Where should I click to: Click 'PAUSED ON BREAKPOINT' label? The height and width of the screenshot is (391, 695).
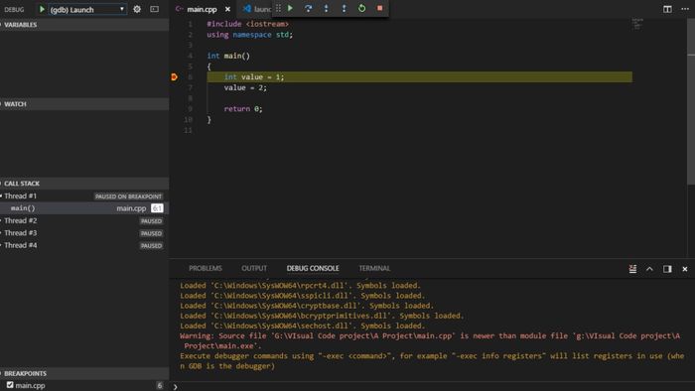[128, 196]
